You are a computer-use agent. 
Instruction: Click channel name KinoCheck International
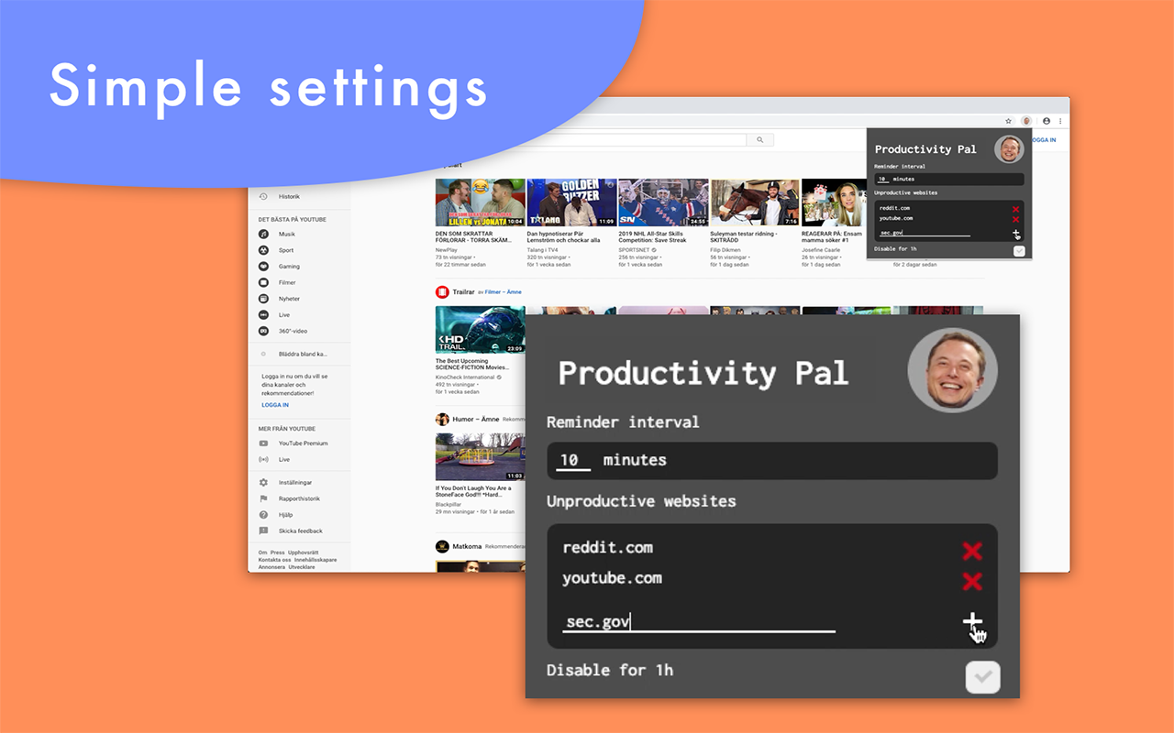465,377
